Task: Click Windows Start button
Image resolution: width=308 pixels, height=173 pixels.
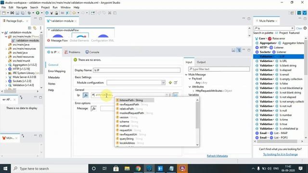Action: (x=5, y=169)
